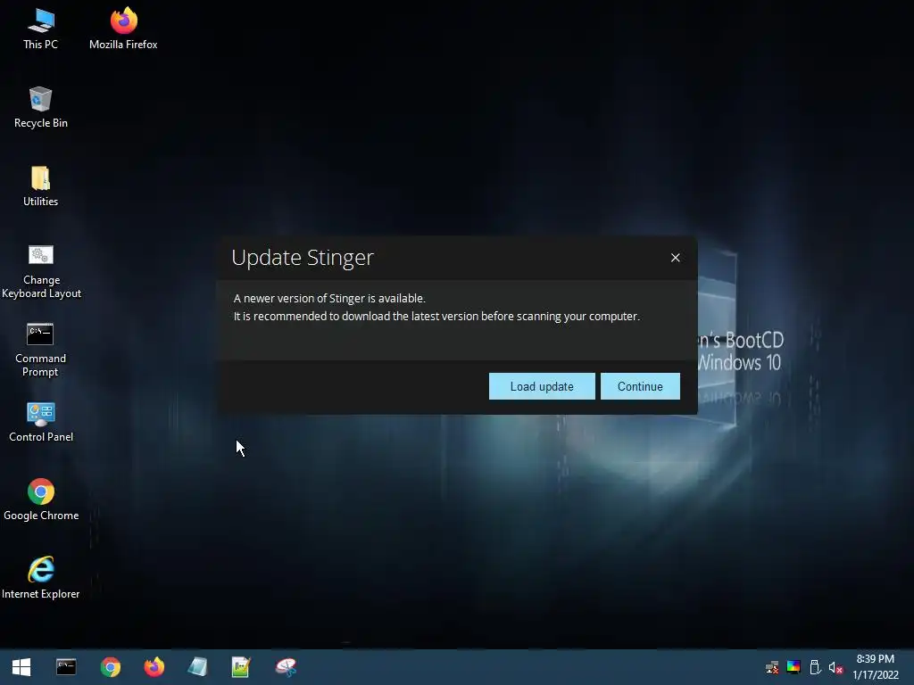Close the Update Stinger dialog
The image size is (914, 685).
coord(675,258)
